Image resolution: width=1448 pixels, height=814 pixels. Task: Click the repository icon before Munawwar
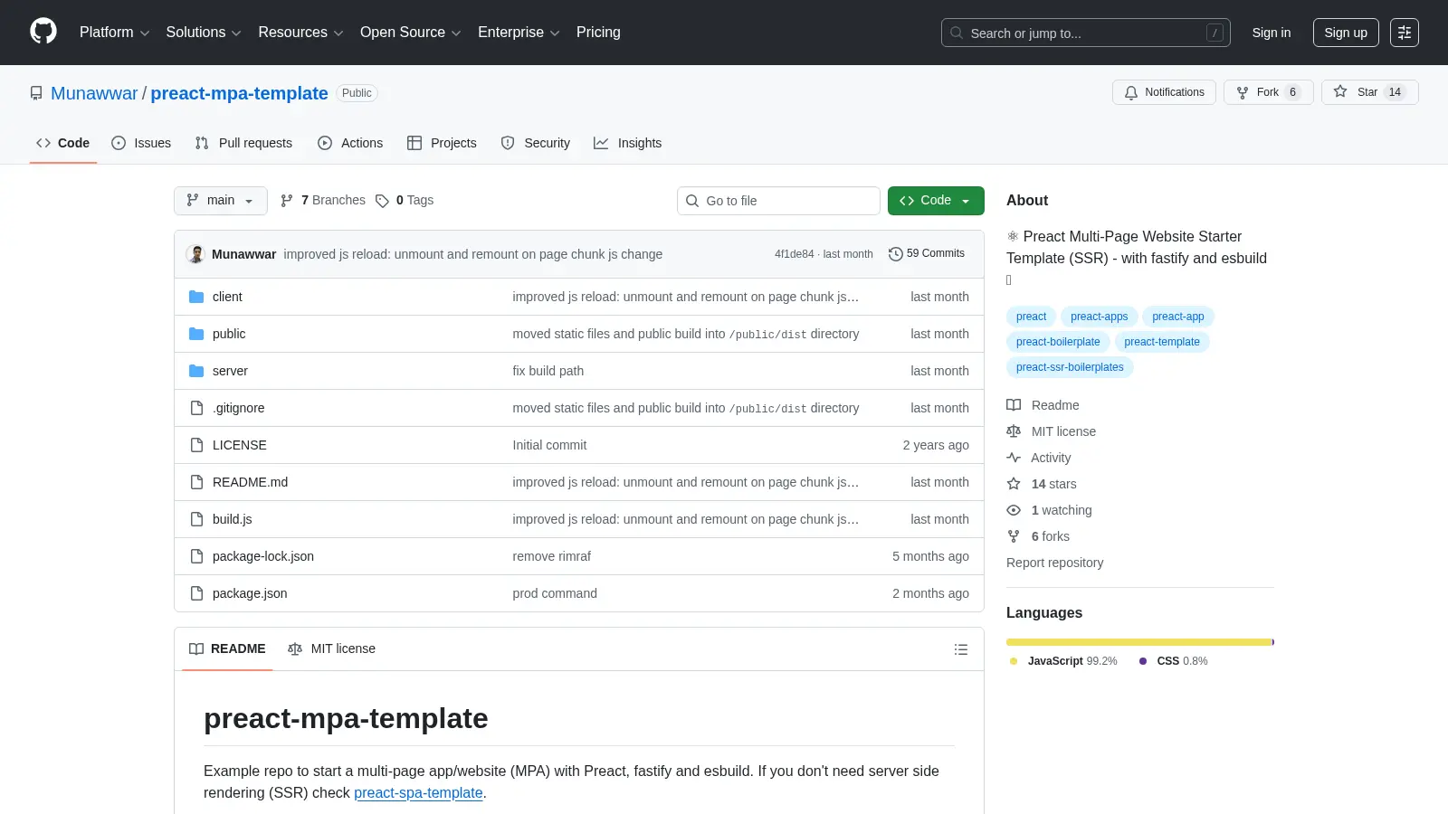click(36, 93)
